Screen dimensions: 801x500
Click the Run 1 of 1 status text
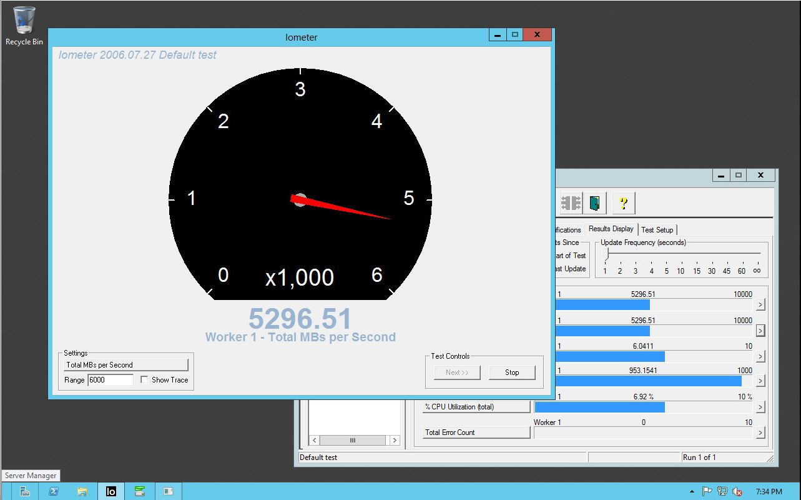tap(699, 457)
